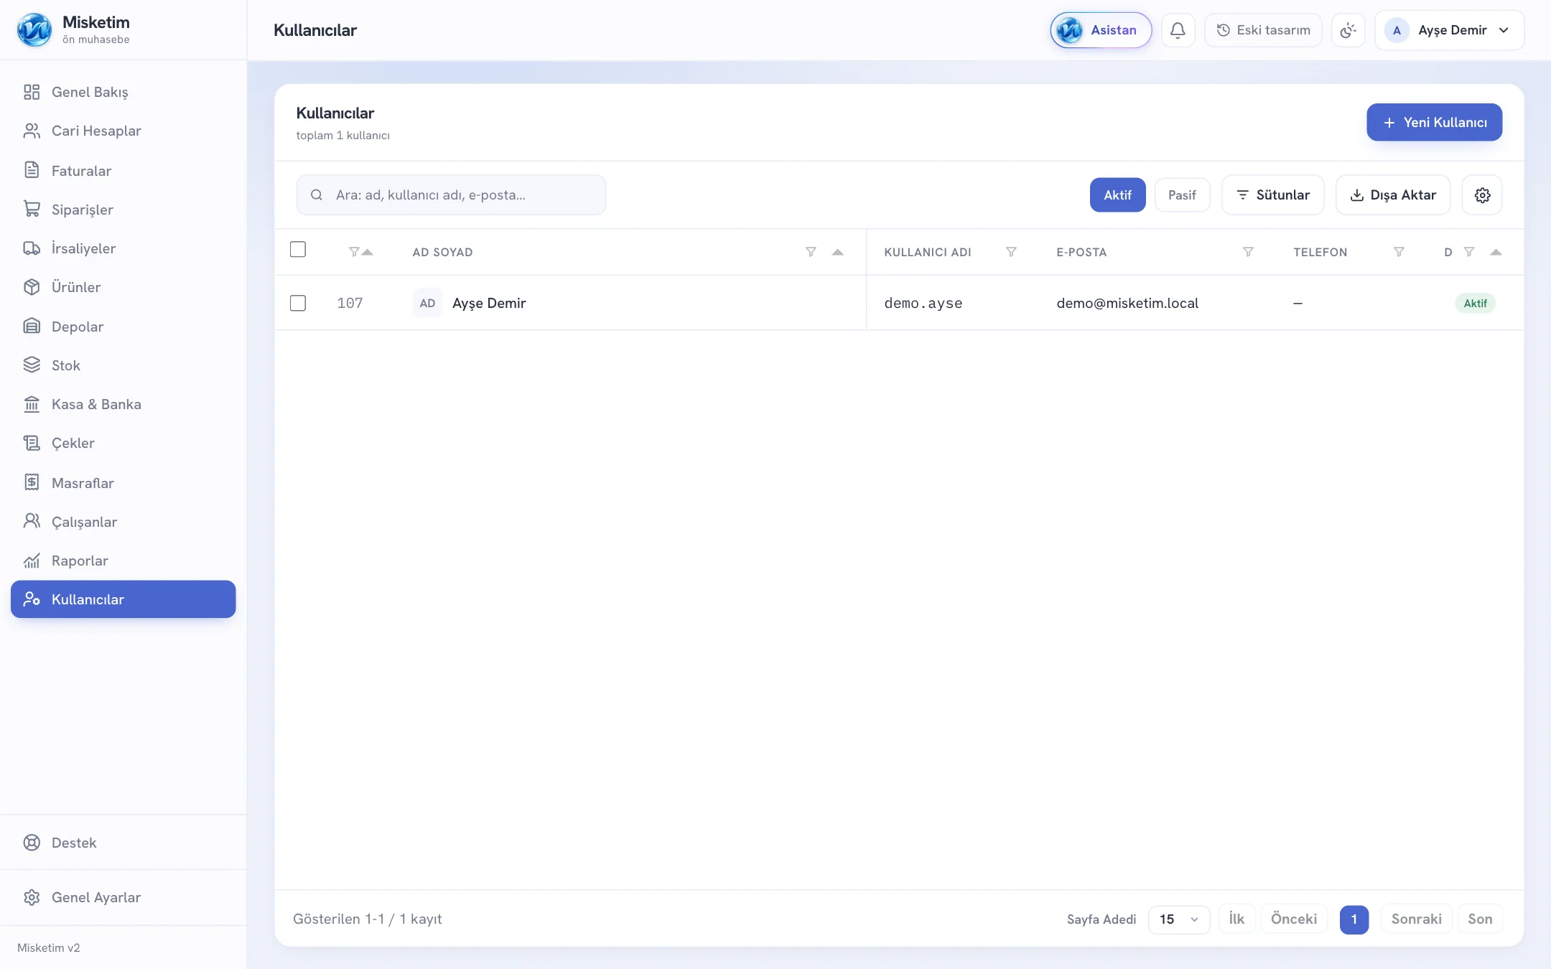Screen dimensions: 1551x969
Task: Filter the KULLANICI ADI column
Action: (1011, 252)
